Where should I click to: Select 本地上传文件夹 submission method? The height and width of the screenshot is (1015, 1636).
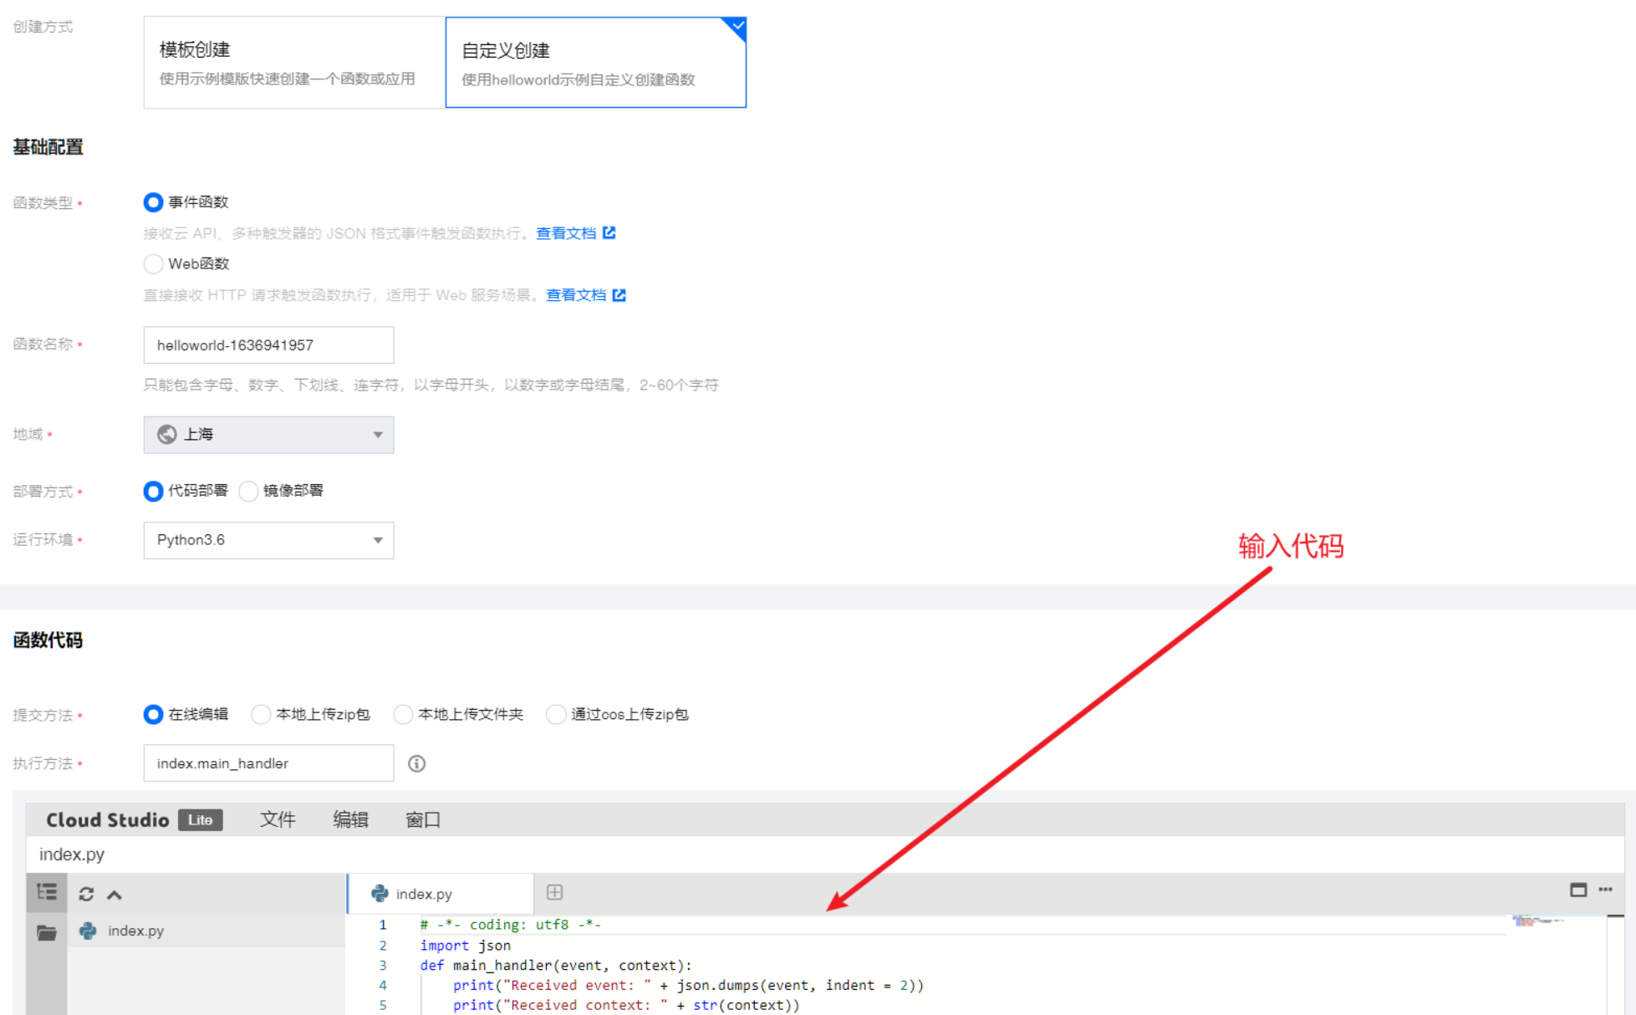(x=403, y=714)
